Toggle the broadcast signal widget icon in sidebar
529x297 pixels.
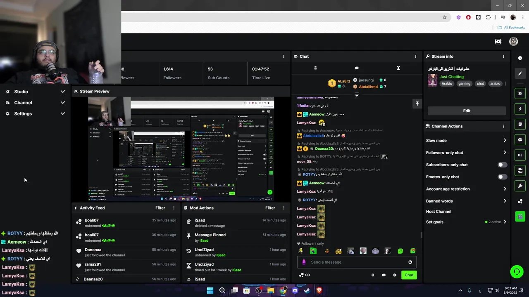[x=520, y=155]
